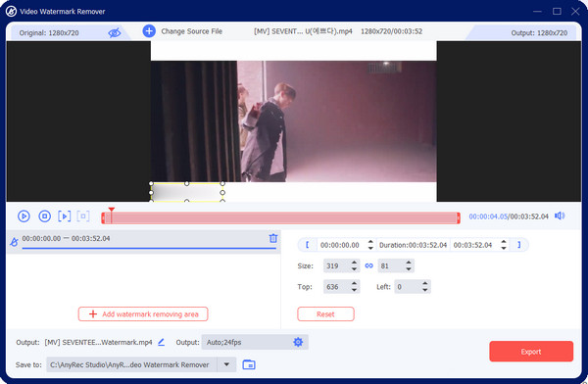This screenshot has height=384, width=588.
Task: Click the top-middle handle of selection box
Action: coord(187,184)
